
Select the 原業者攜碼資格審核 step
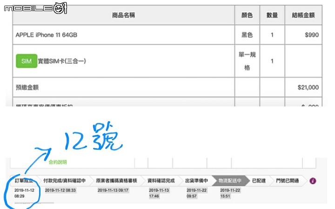[x=116, y=181]
